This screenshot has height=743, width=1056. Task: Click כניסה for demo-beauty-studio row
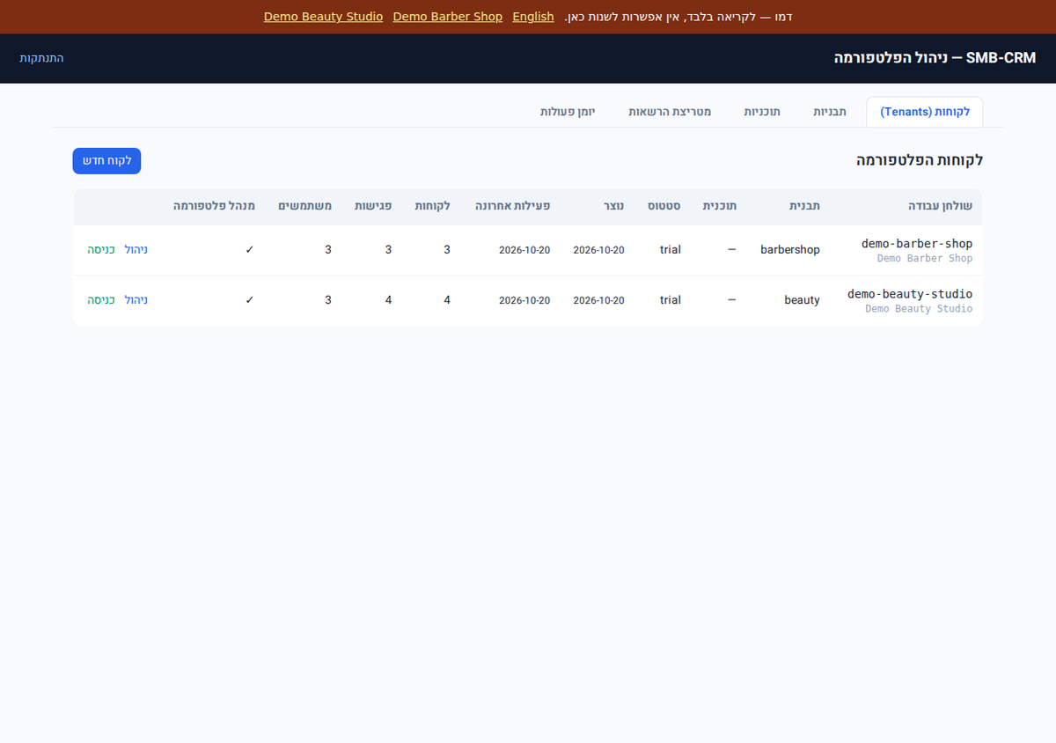tap(101, 300)
